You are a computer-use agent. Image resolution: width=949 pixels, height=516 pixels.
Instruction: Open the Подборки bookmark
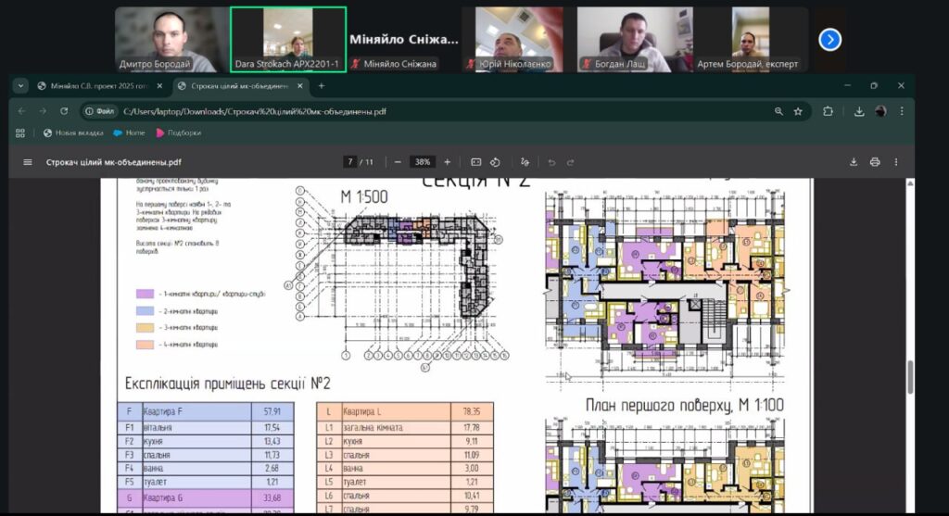click(179, 133)
